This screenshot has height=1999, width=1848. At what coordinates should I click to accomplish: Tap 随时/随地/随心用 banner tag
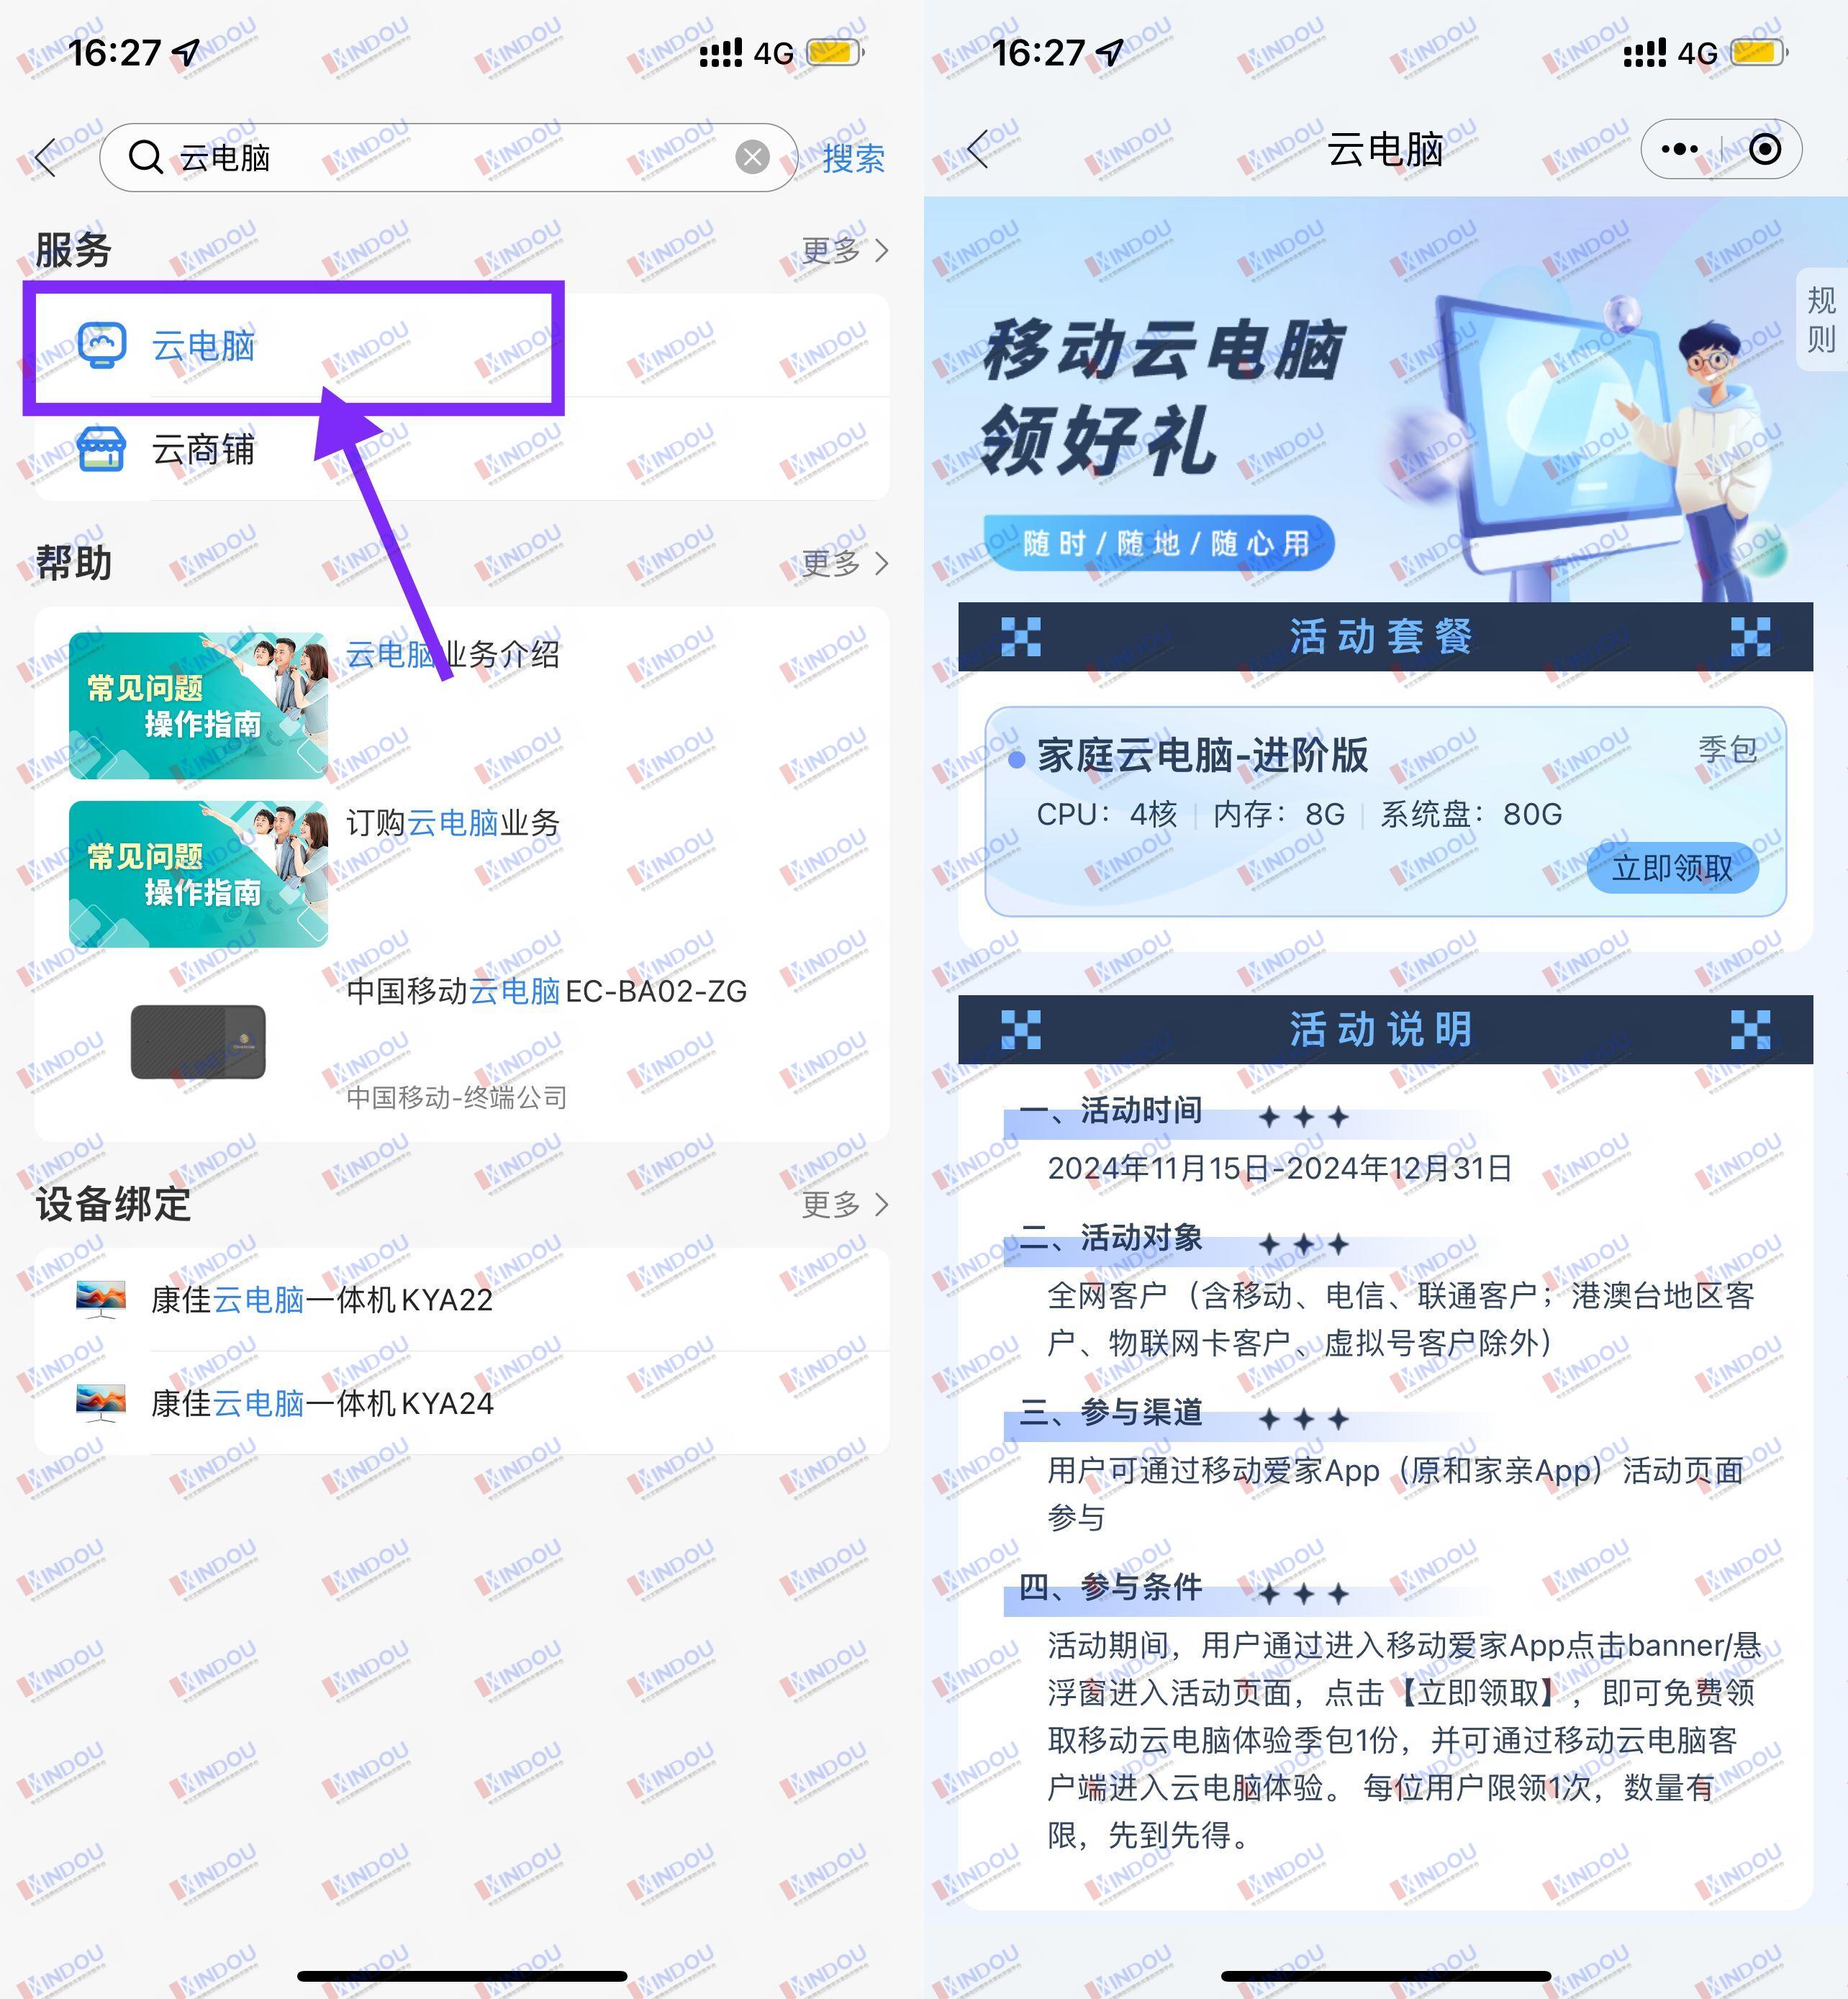(x=1159, y=543)
